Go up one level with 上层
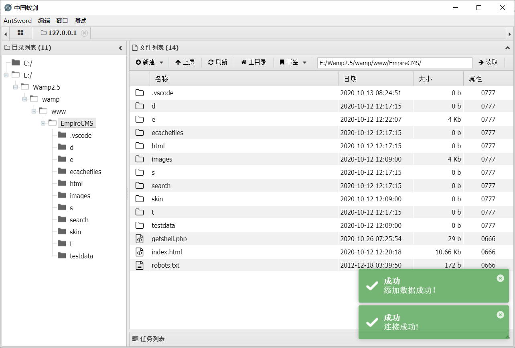This screenshot has height=348, width=515. 185,62
